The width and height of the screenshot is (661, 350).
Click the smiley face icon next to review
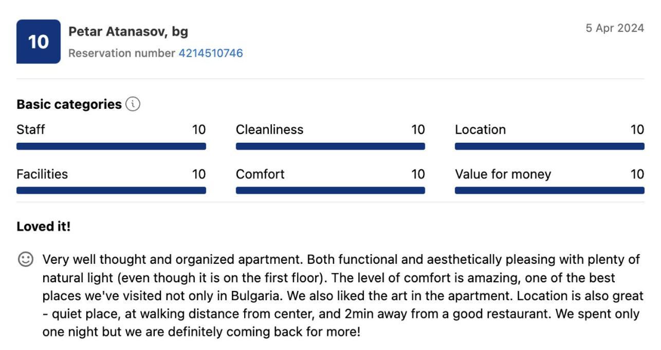pos(25,260)
